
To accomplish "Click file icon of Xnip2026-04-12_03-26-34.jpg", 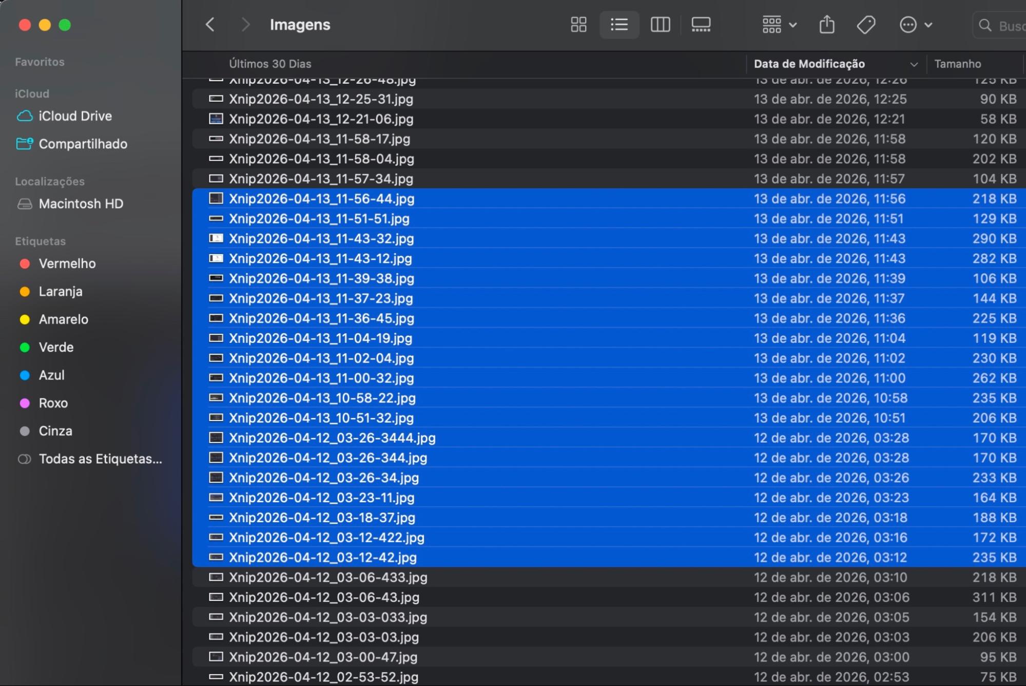I will (216, 478).
